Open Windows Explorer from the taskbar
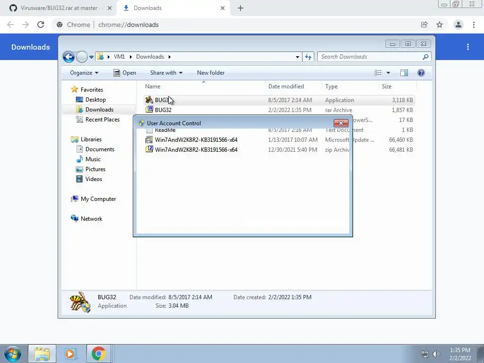Image resolution: width=484 pixels, height=363 pixels. tap(42, 354)
